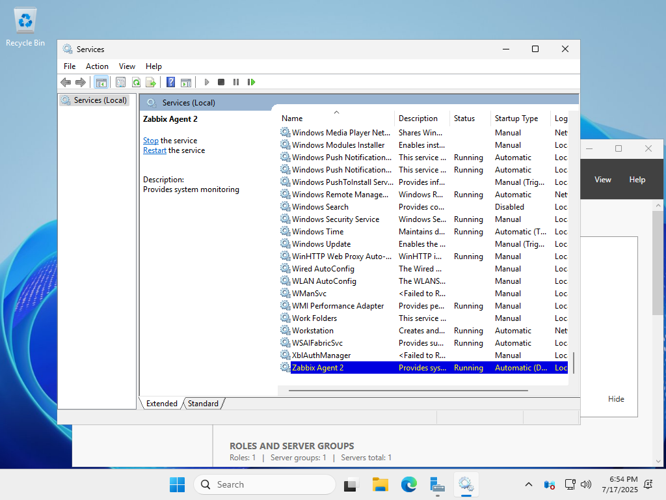666x500 pixels.
Task: Select the Windows Update service row
Action: (x=321, y=244)
